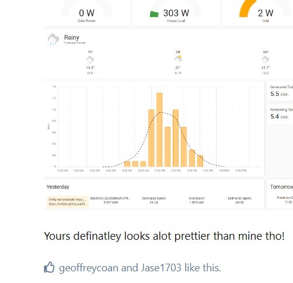Open the 303 W House Load card

click(x=176, y=13)
